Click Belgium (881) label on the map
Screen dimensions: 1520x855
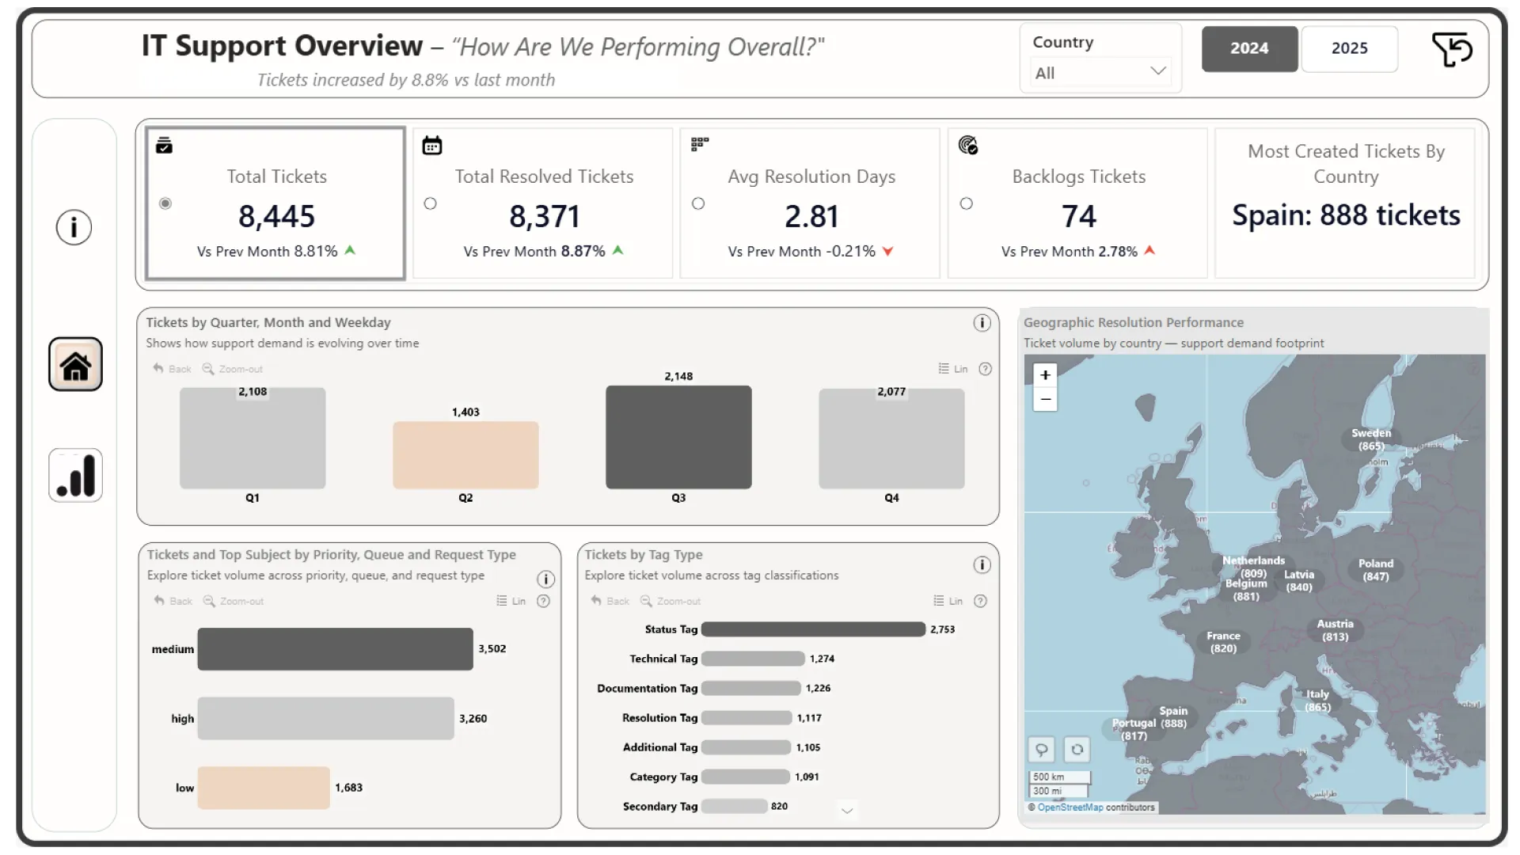coord(1246,590)
